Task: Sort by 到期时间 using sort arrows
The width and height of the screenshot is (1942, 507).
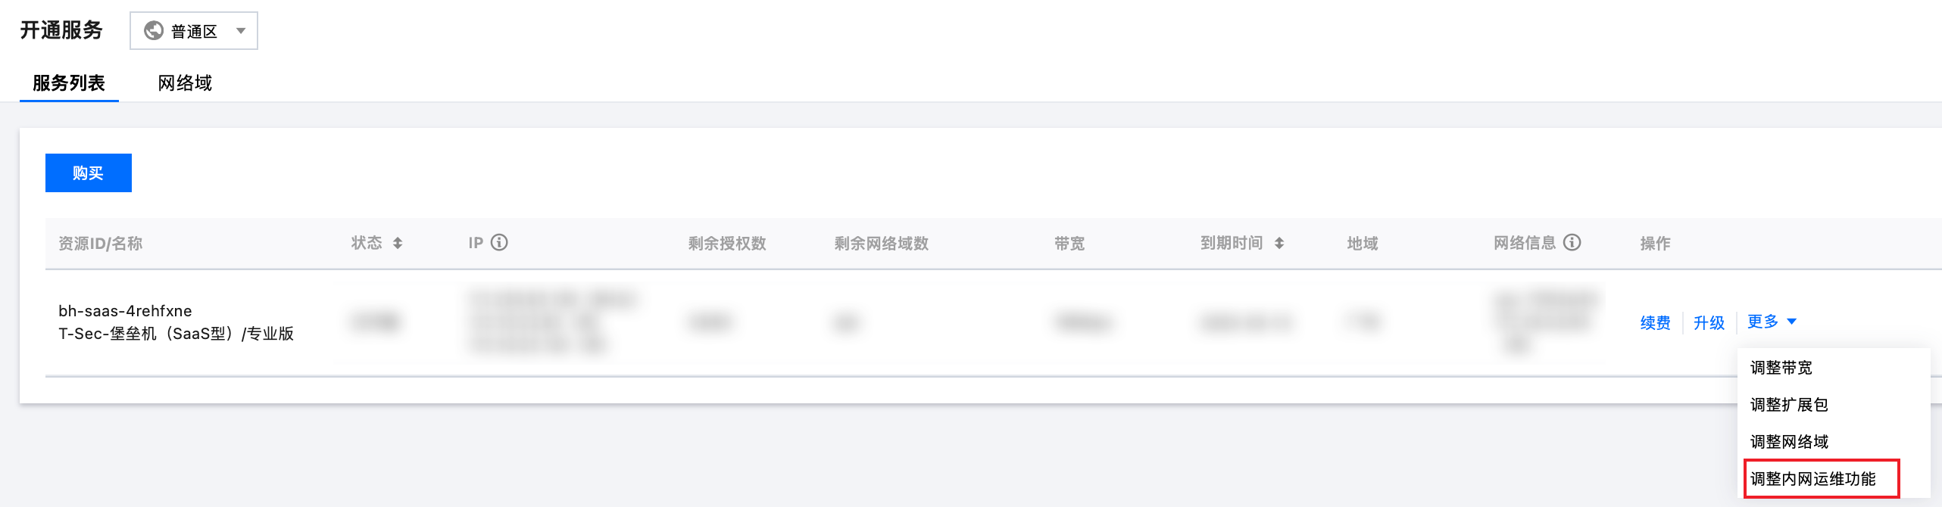Action: coord(1279,243)
